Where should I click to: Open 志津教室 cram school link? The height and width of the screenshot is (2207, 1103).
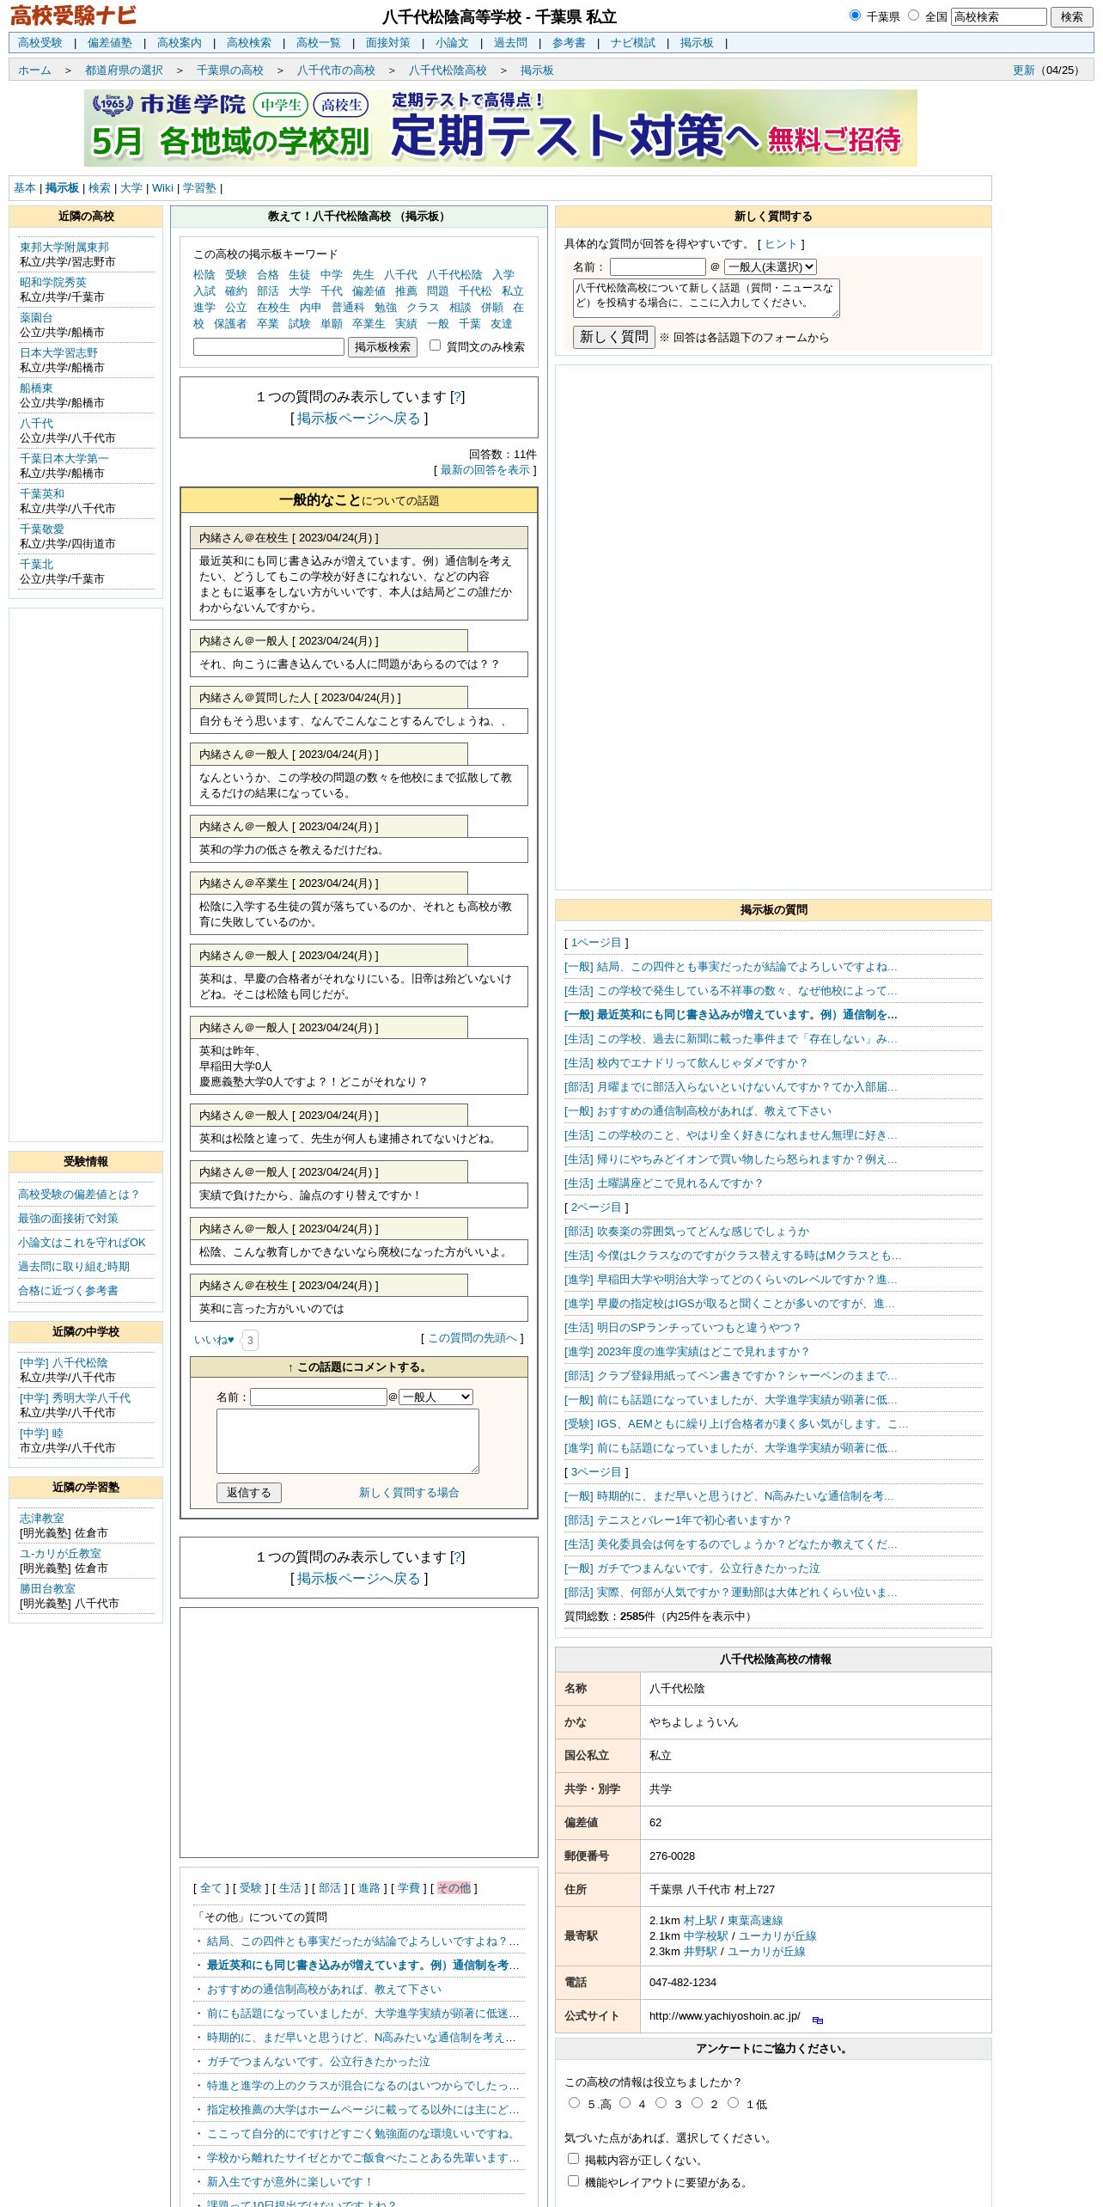(42, 1519)
